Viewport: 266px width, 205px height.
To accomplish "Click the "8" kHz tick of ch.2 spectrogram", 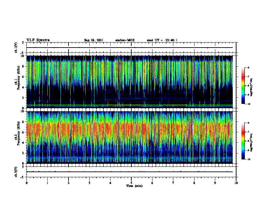I will 23,122.
